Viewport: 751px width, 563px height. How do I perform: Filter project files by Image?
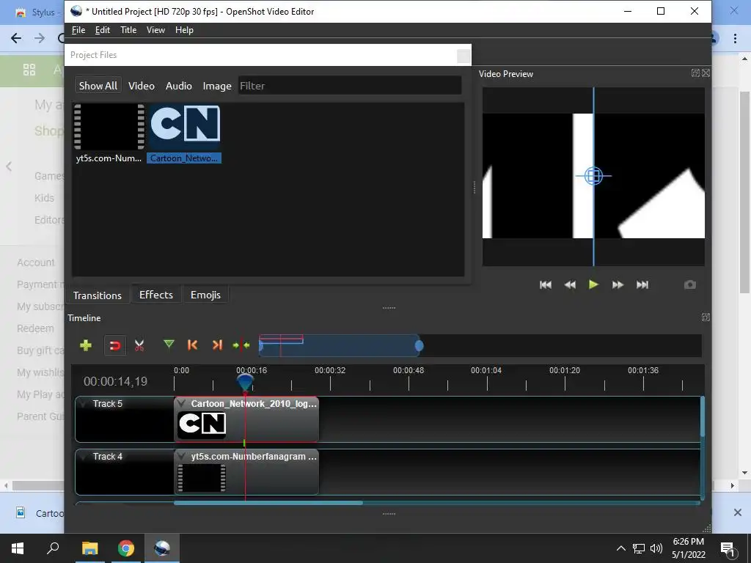[217, 86]
